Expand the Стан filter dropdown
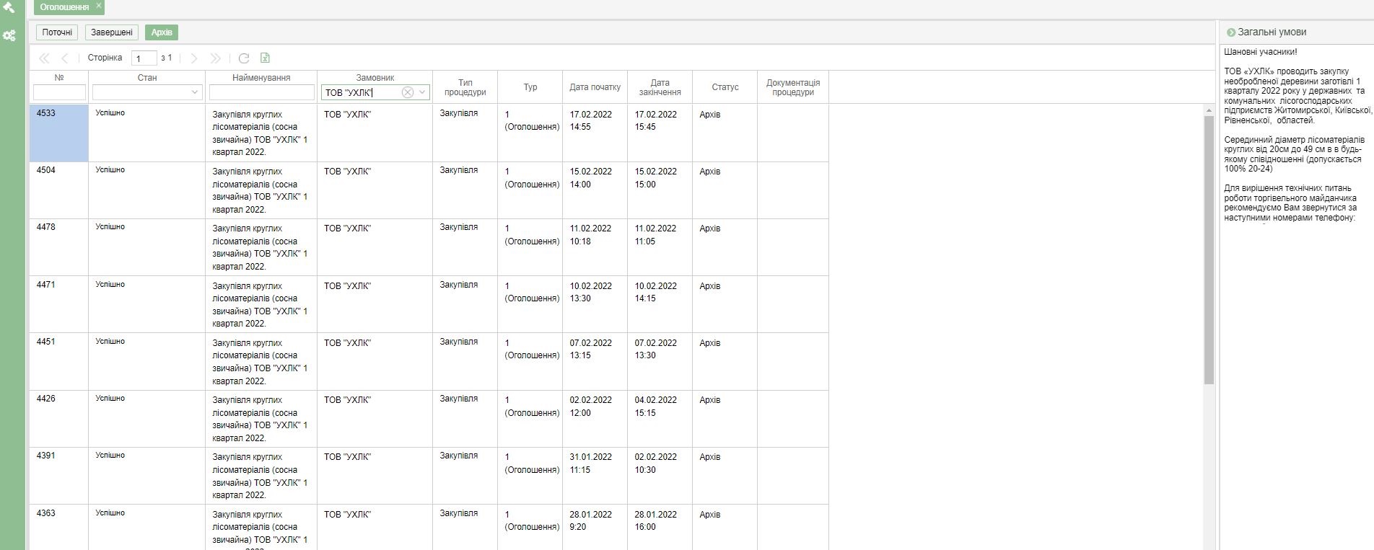Viewport: 1374px width, 550px height. coord(194,92)
